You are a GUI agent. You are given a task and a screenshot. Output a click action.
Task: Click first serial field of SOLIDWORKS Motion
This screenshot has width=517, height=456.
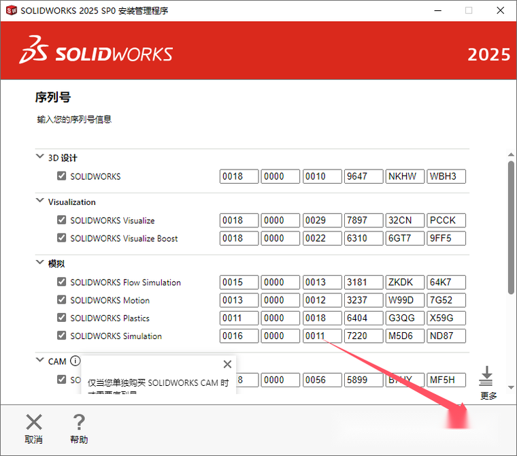239,300
